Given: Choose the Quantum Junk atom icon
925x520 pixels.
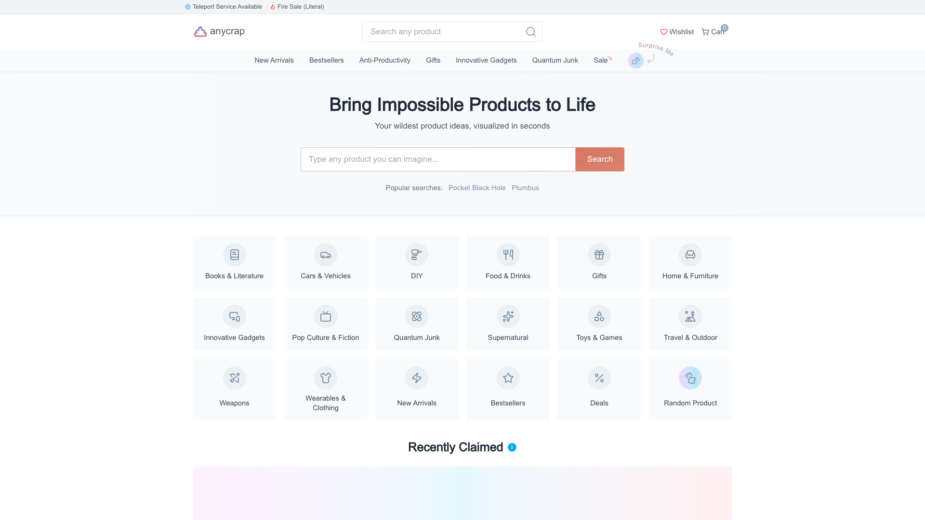Looking at the screenshot, I should (x=417, y=316).
